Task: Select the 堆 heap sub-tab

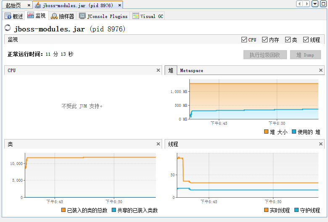Action: 171,70
